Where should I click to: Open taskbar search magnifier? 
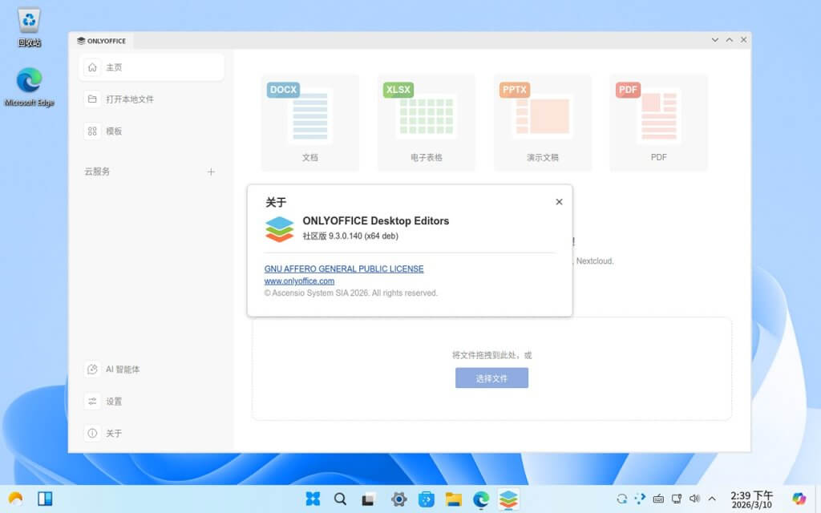pos(340,499)
